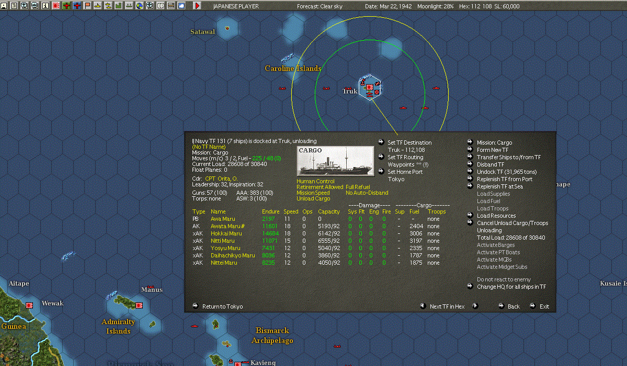Select ship Awata Maru # in list

point(227,226)
